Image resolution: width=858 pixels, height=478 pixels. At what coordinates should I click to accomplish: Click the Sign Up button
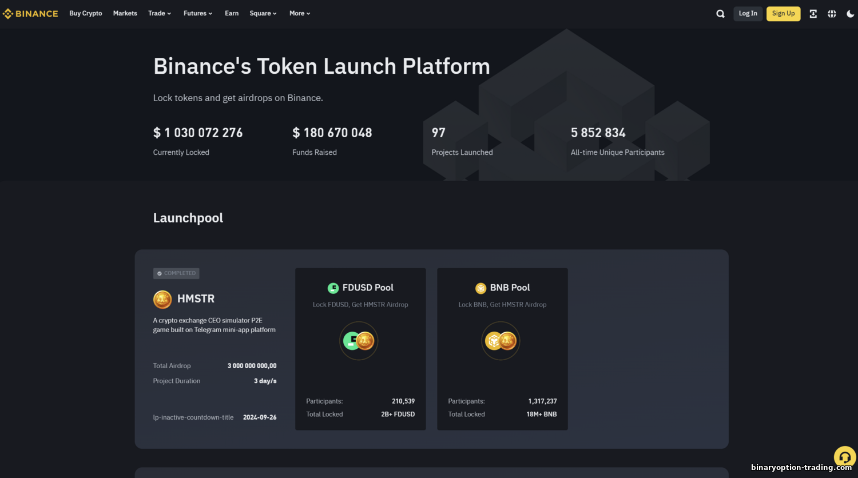784,14
